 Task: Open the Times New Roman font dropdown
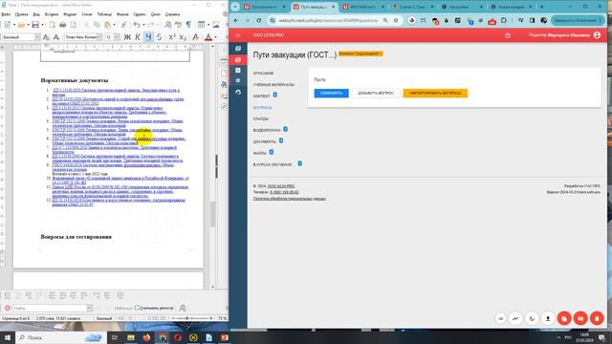99,37
